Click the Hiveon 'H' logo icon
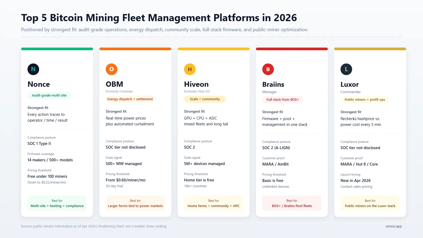Image resolution: width=423 pixels, height=238 pixels. [x=190, y=69]
